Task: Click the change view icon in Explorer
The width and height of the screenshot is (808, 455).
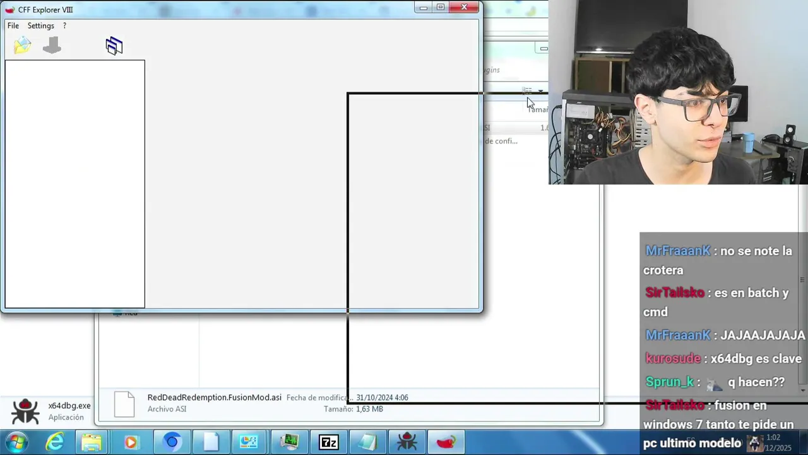Action: tap(527, 92)
